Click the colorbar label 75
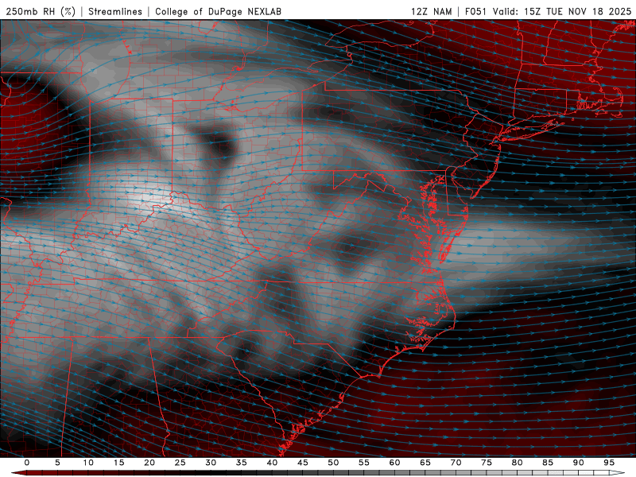Viewport: 636px width, 477px height. [487, 463]
